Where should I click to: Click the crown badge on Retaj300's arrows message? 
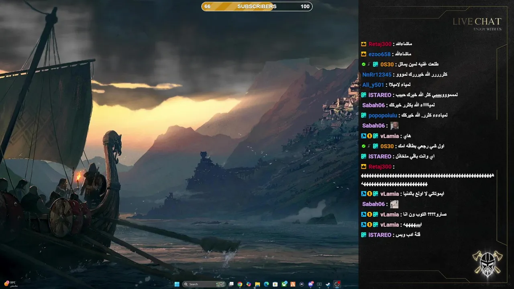tap(363, 167)
